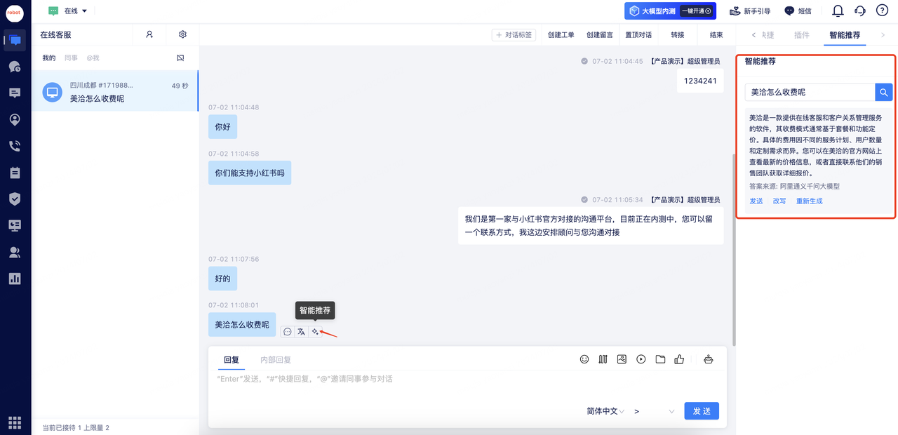Click the 重新生成 regenerate link
This screenshot has width=898, height=435.
[809, 201]
